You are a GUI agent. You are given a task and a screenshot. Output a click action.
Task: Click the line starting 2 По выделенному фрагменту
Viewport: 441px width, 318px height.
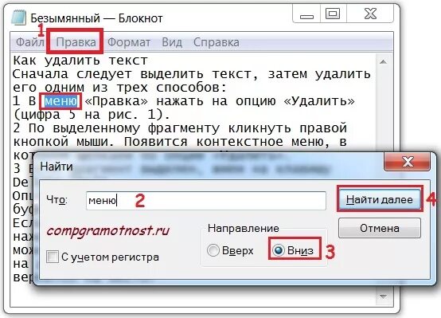(x=180, y=128)
